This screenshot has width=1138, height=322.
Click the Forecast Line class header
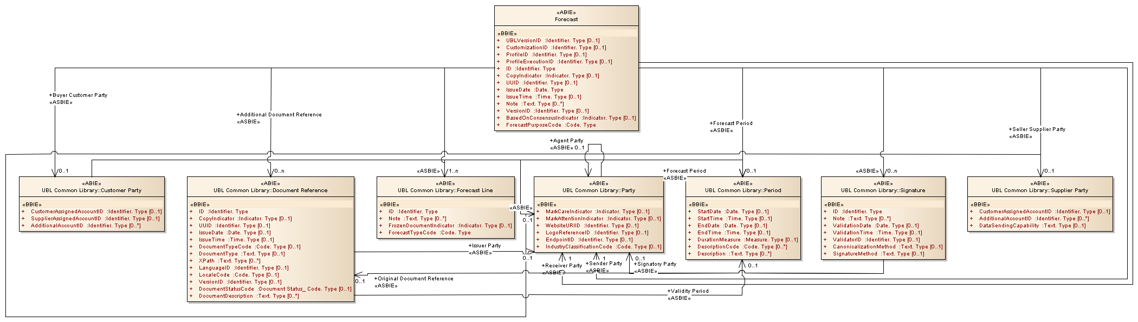[445, 190]
